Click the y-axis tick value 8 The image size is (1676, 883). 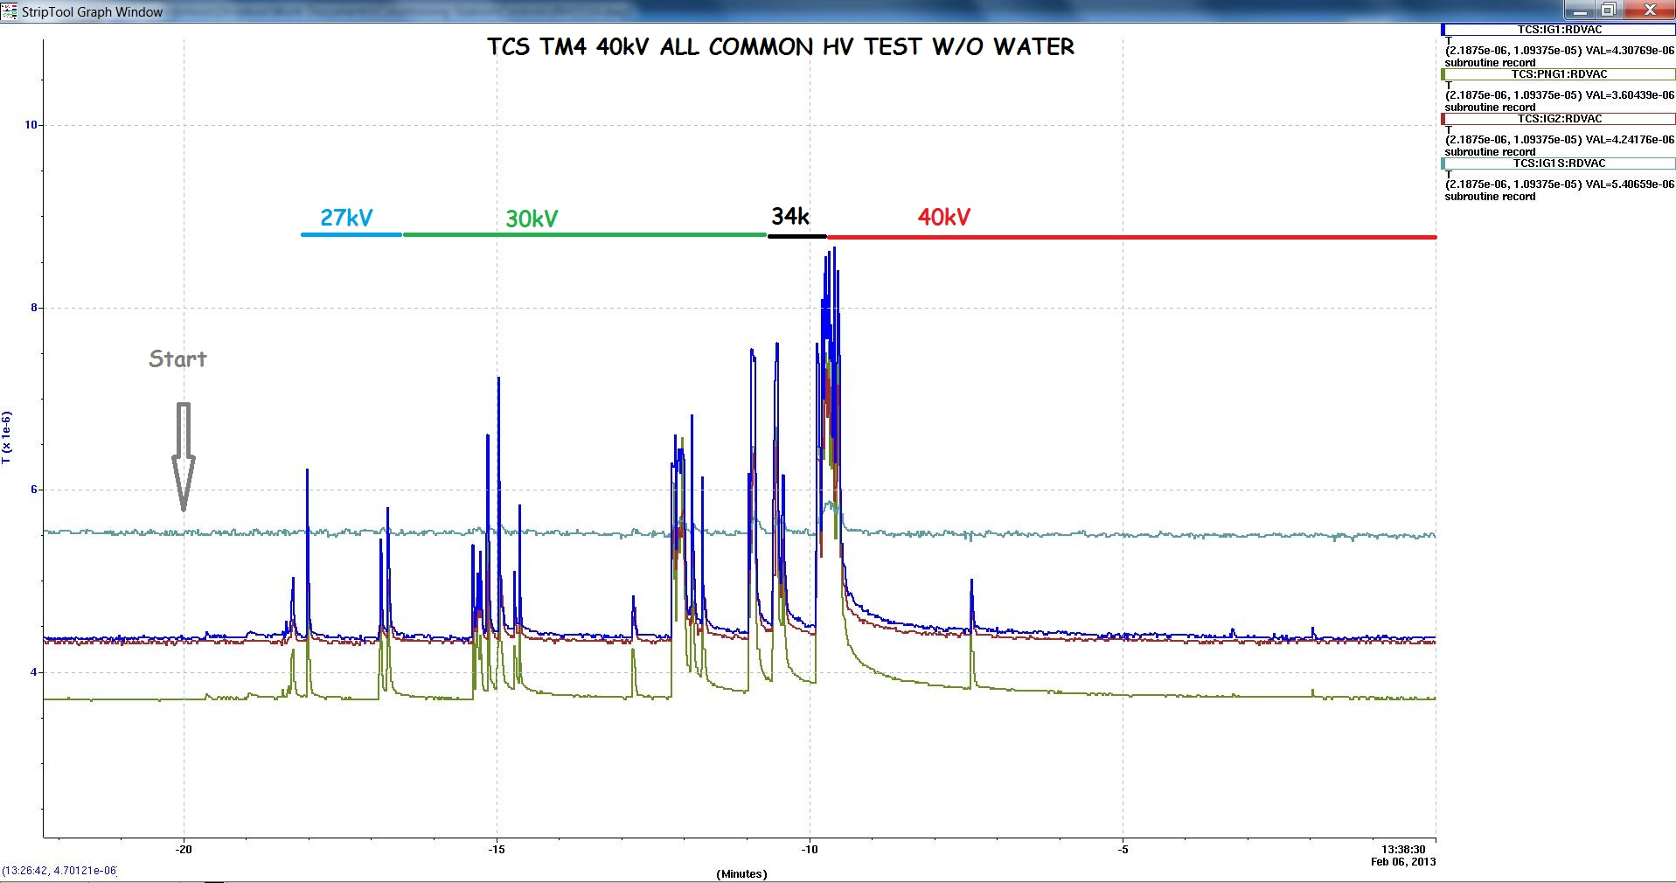tap(35, 308)
